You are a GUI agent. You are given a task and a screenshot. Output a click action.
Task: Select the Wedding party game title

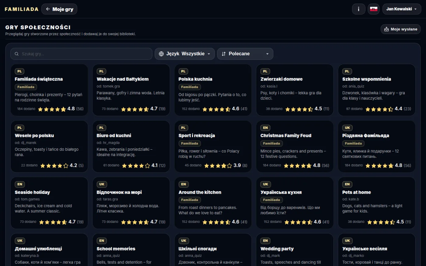coord(277,249)
